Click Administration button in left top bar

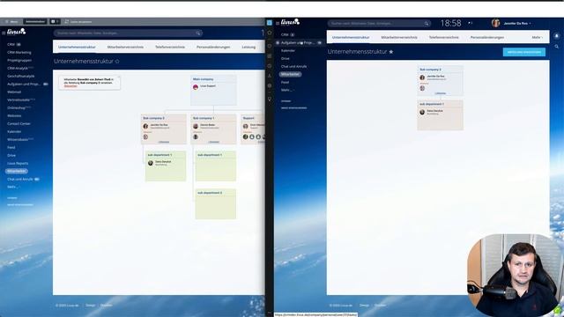35,21
